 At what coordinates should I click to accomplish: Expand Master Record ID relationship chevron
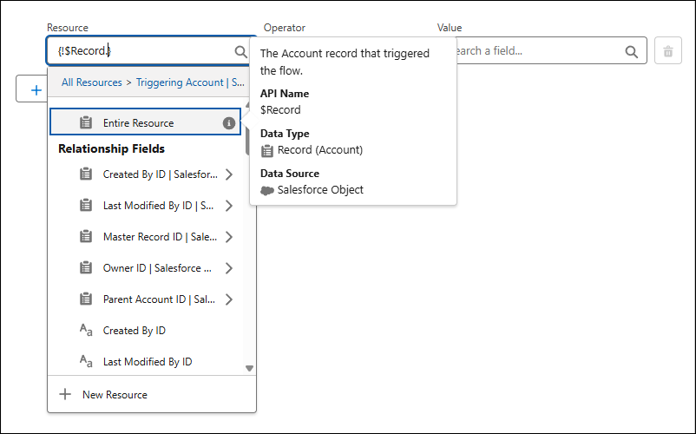[229, 237]
